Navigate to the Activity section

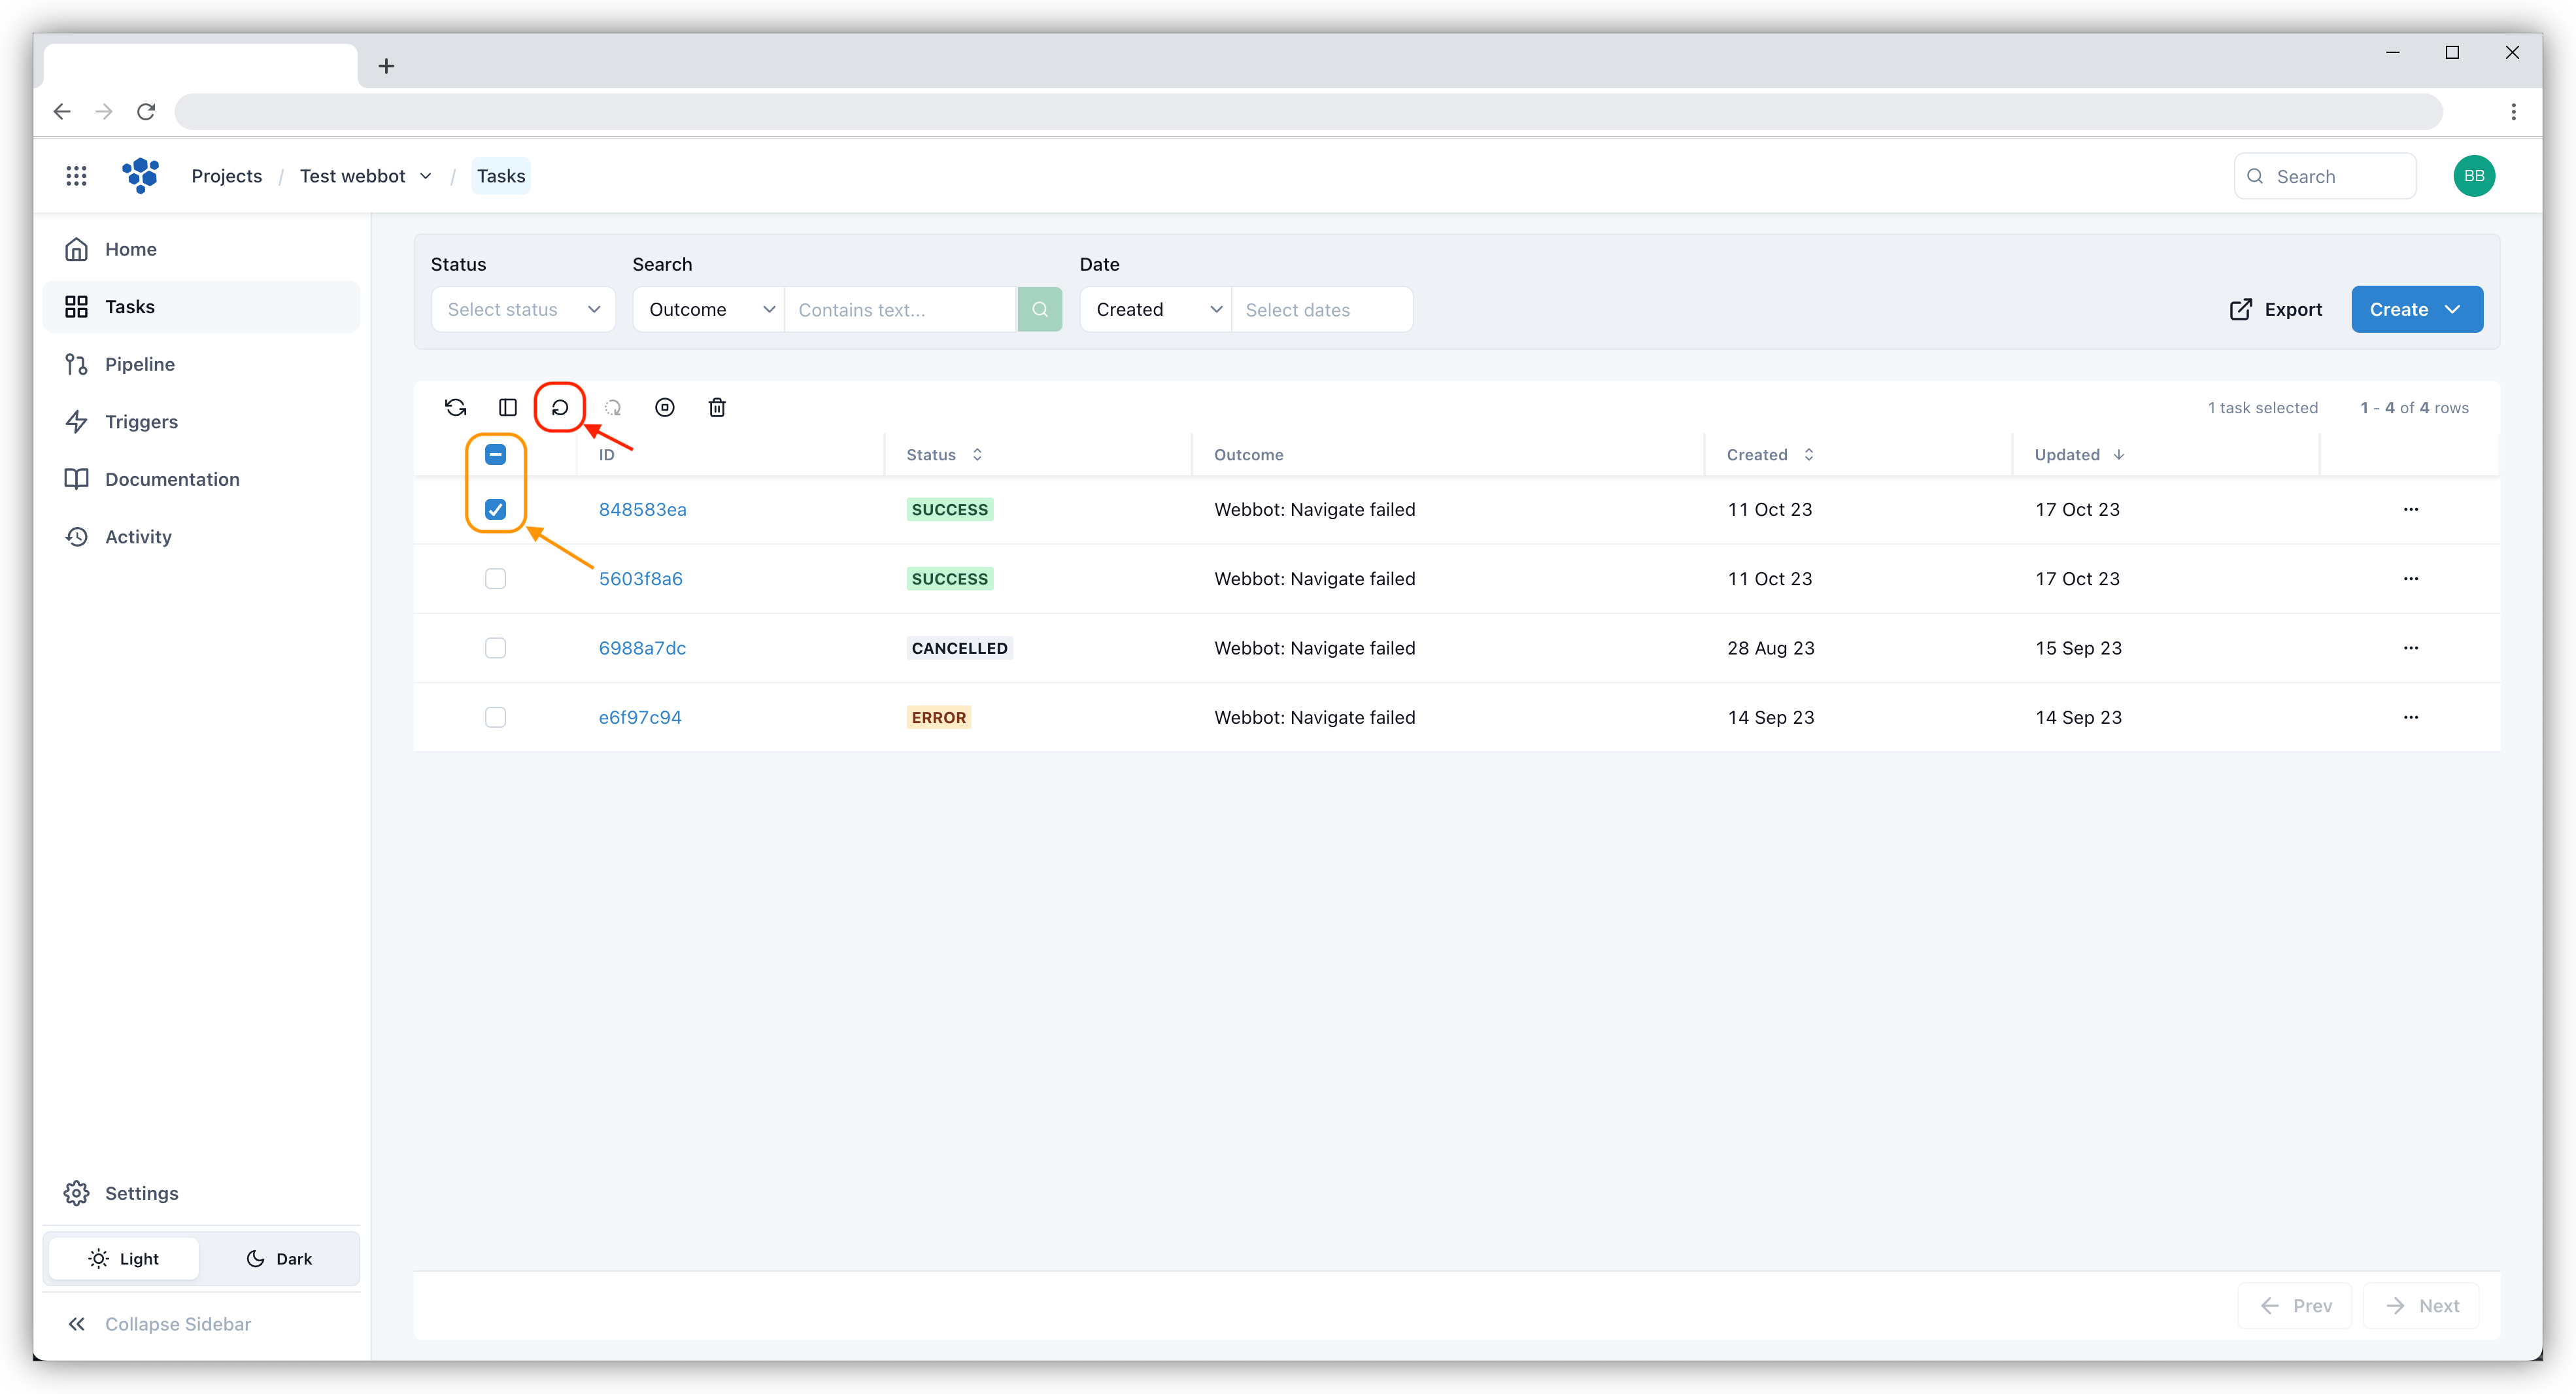(x=138, y=536)
